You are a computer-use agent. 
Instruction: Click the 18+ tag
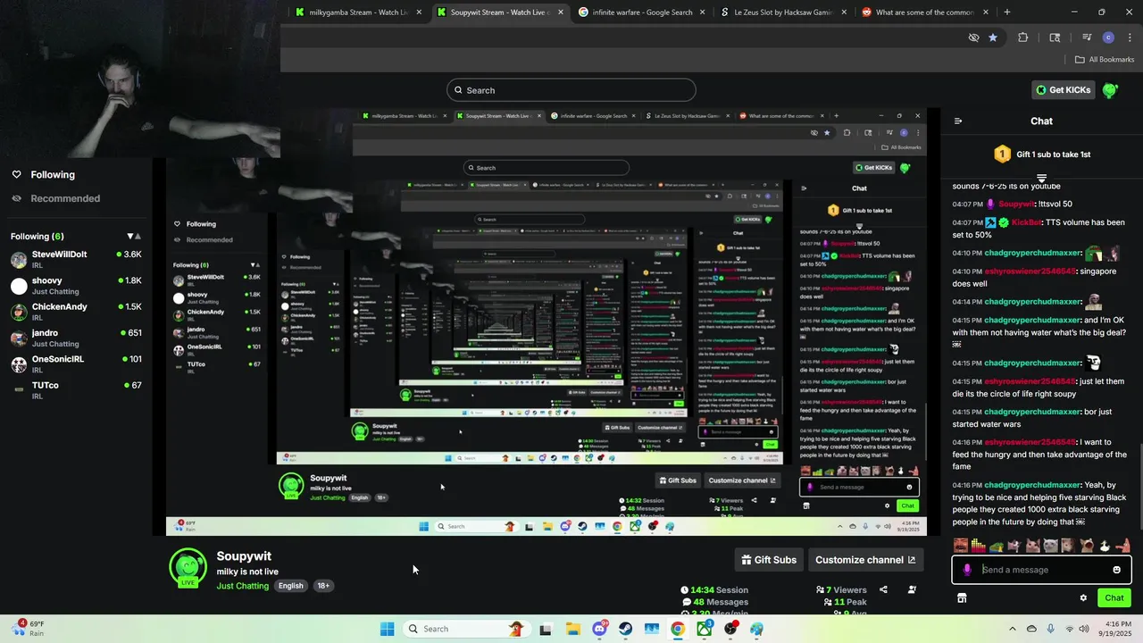[323, 586]
